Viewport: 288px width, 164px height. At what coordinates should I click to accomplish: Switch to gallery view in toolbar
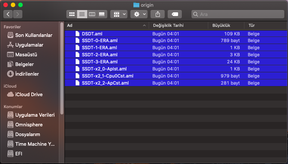102,14
